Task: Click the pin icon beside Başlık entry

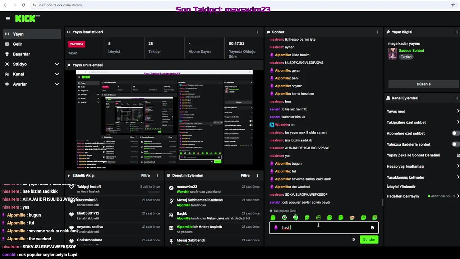Action: 171,214
